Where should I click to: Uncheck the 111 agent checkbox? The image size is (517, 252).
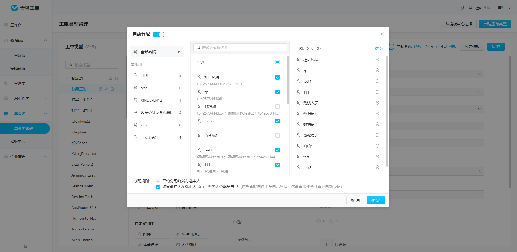(x=277, y=165)
